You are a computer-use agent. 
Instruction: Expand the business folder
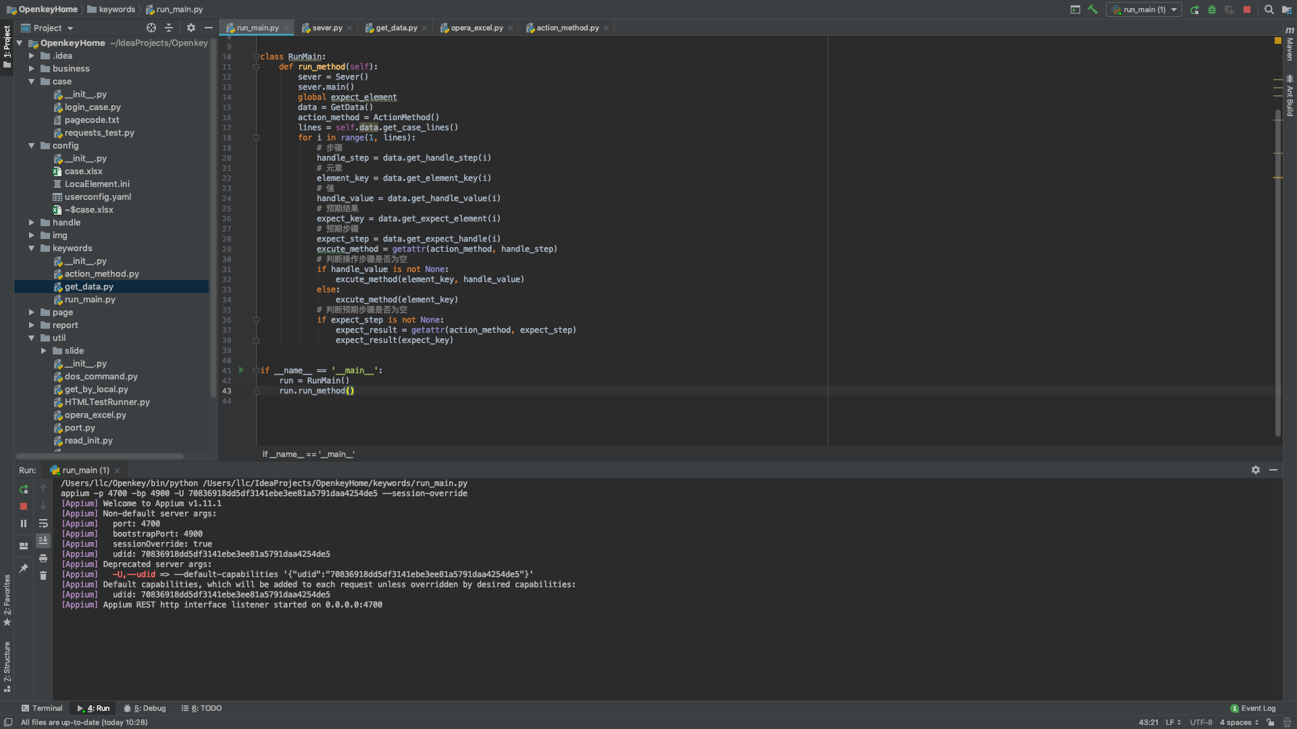point(31,68)
